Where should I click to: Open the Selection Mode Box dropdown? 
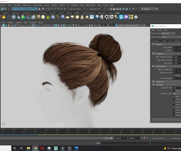177,94
